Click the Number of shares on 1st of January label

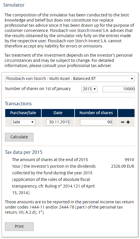(38, 89)
